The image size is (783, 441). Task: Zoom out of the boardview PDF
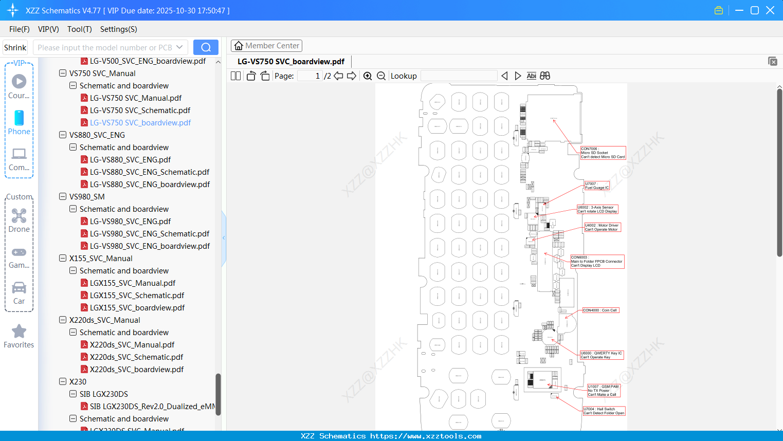click(x=380, y=76)
